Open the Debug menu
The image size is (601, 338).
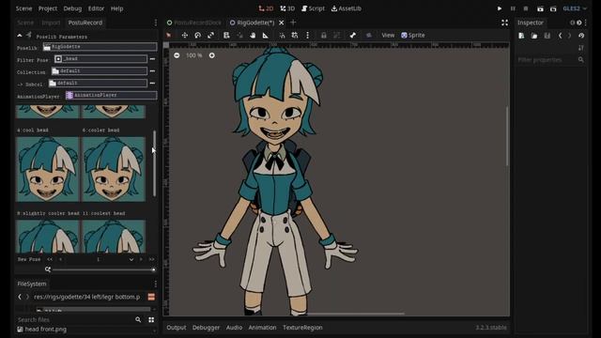72,8
